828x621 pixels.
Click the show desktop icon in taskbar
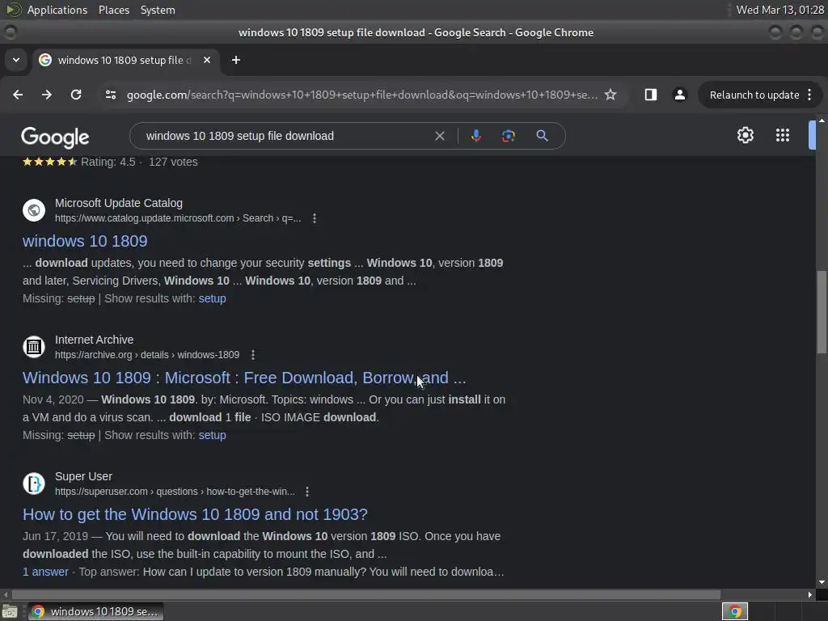point(10,611)
